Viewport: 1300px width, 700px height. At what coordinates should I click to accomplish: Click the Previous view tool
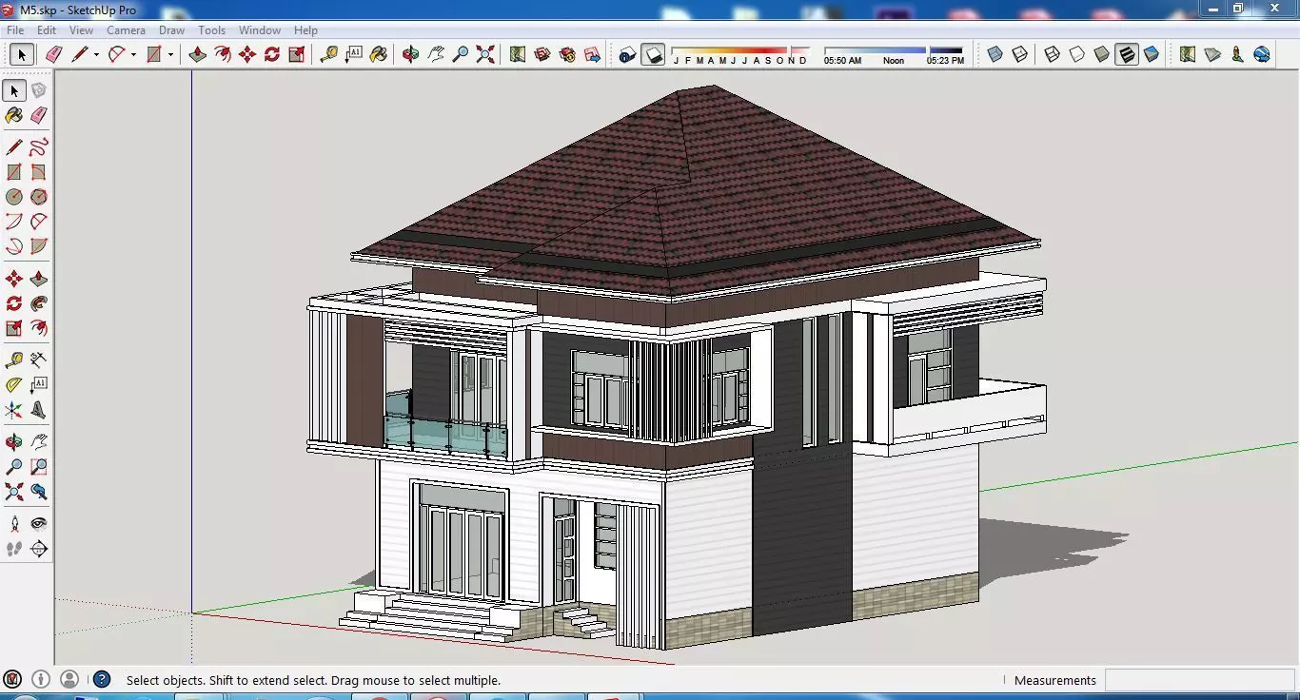pos(39,492)
